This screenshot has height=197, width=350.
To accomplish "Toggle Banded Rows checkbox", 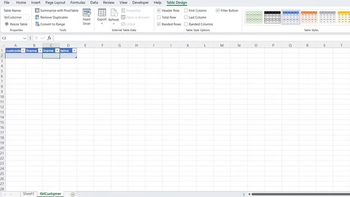I will (159, 24).
